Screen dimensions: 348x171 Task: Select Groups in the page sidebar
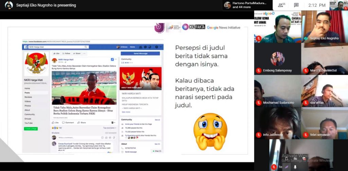click(x=28, y=119)
